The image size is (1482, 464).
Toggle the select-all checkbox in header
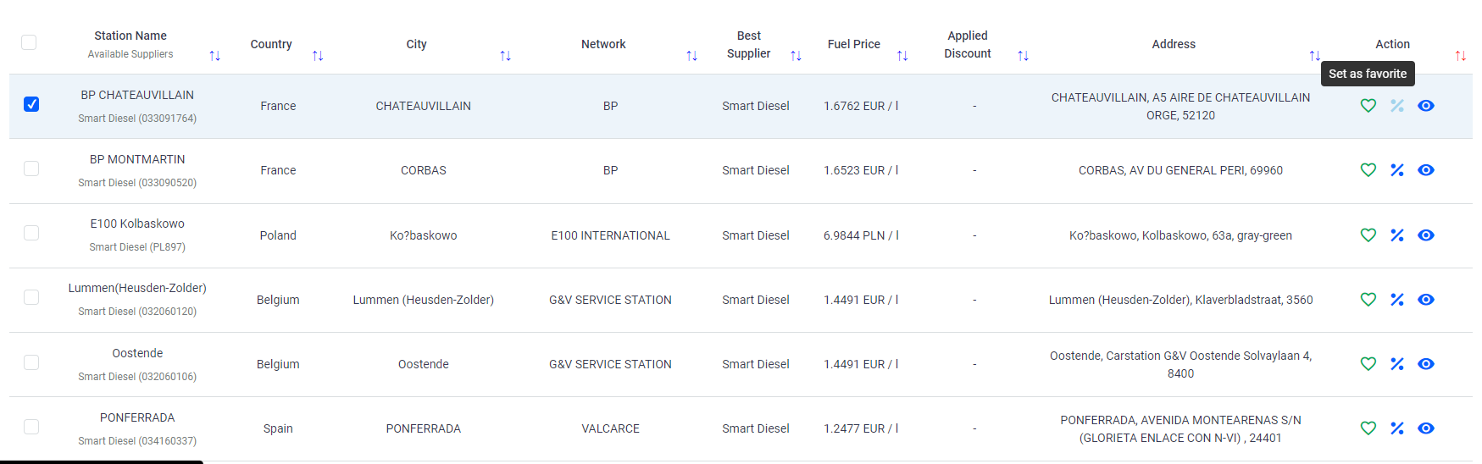(x=29, y=42)
